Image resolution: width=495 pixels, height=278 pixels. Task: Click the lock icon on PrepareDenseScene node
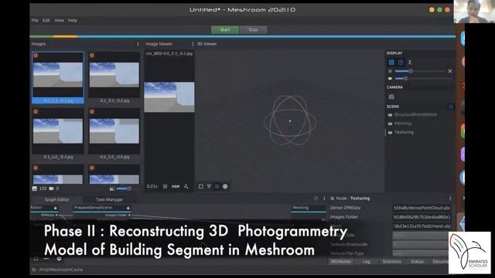[x=128, y=208]
